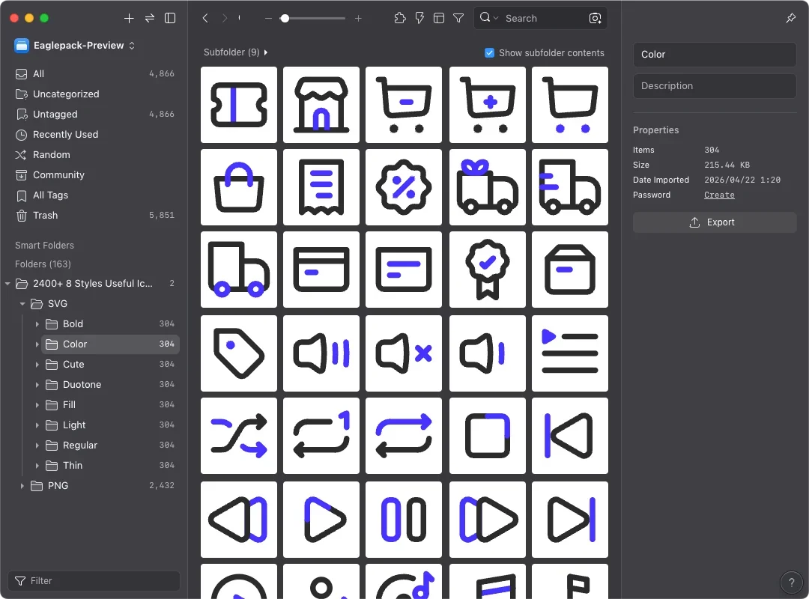Click the search by image camera icon

point(595,18)
